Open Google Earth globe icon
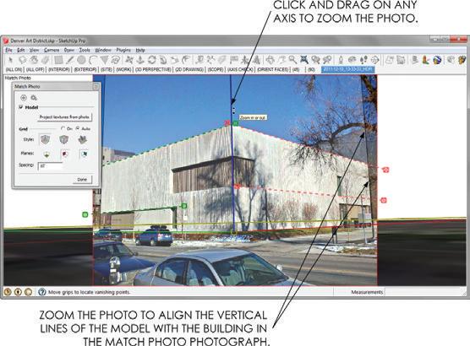 tap(437, 60)
